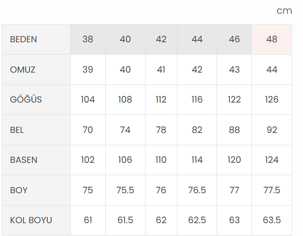Viewport: 303px width, 236px height.
Task: Click the cm unit label
Action: [284, 11]
